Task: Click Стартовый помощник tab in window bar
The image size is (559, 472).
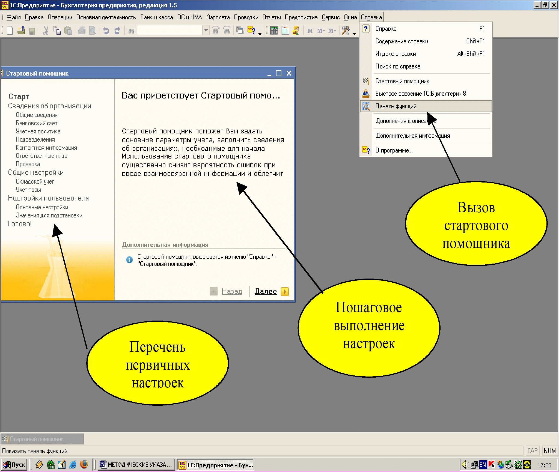Action: [42, 439]
